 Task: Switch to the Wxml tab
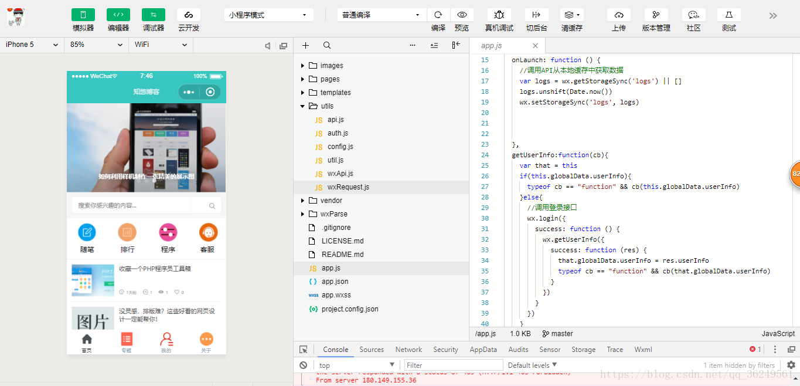643,350
